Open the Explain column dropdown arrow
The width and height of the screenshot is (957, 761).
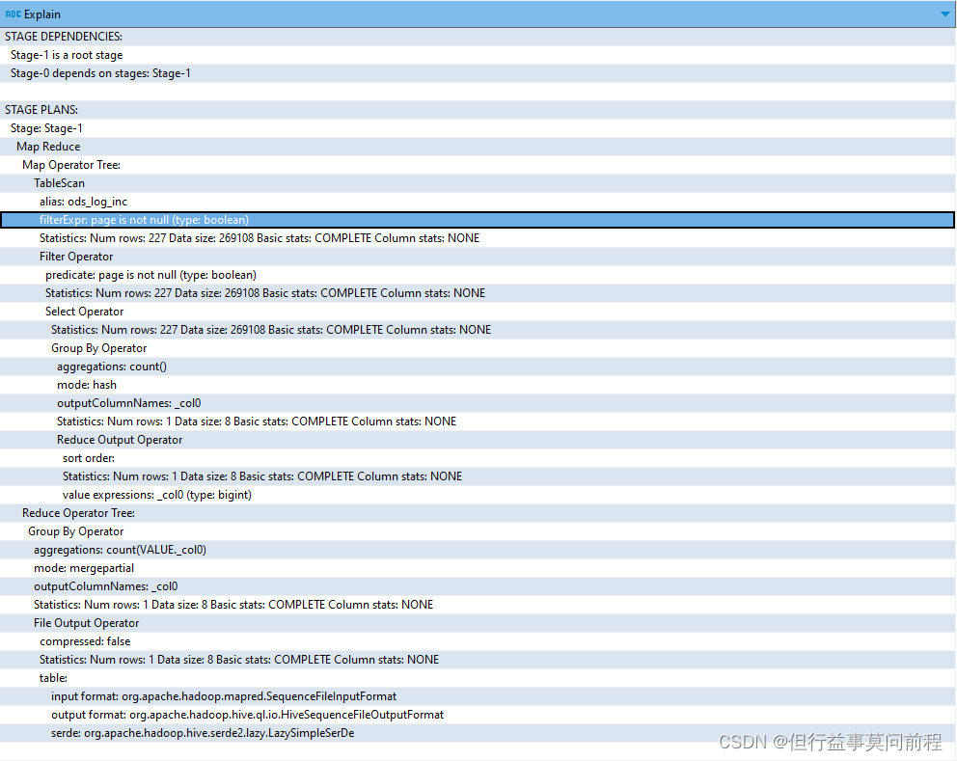pyautogui.click(x=944, y=14)
